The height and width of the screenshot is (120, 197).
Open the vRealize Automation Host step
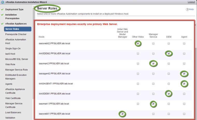[x=16, y=41]
